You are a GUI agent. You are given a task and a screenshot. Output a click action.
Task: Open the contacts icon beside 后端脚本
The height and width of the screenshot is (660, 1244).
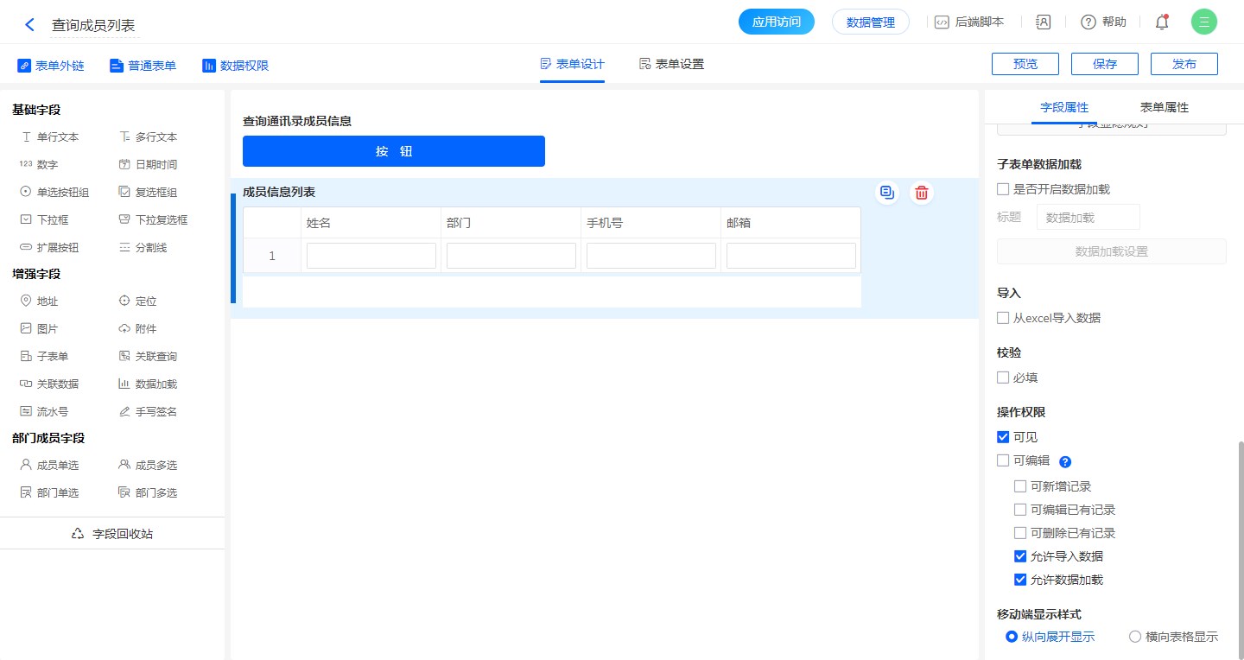(1043, 22)
